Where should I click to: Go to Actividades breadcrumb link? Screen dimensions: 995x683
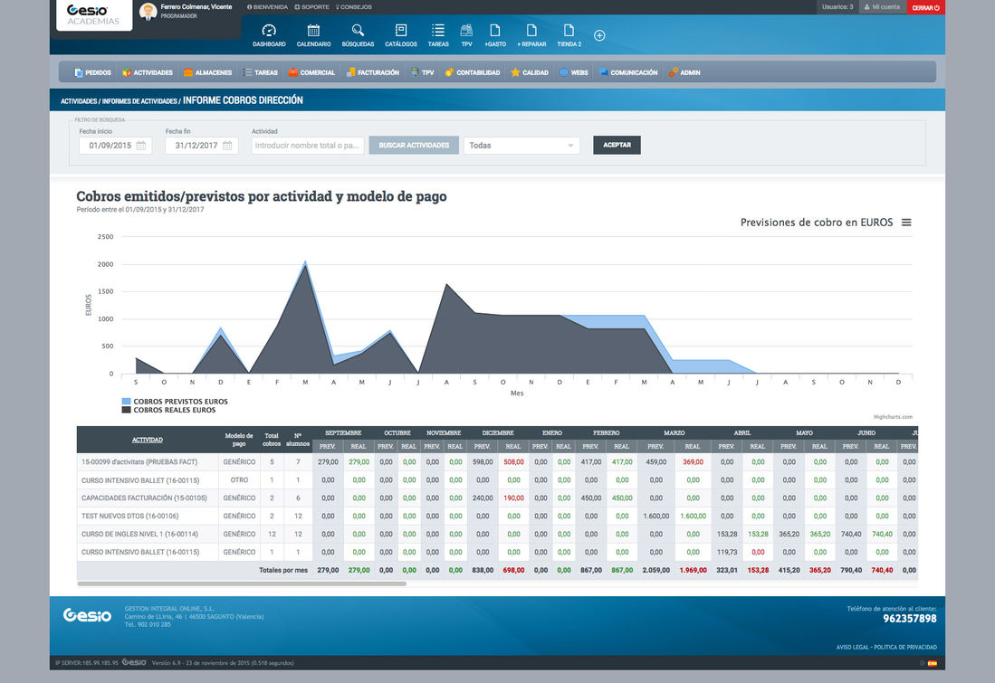tap(79, 101)
